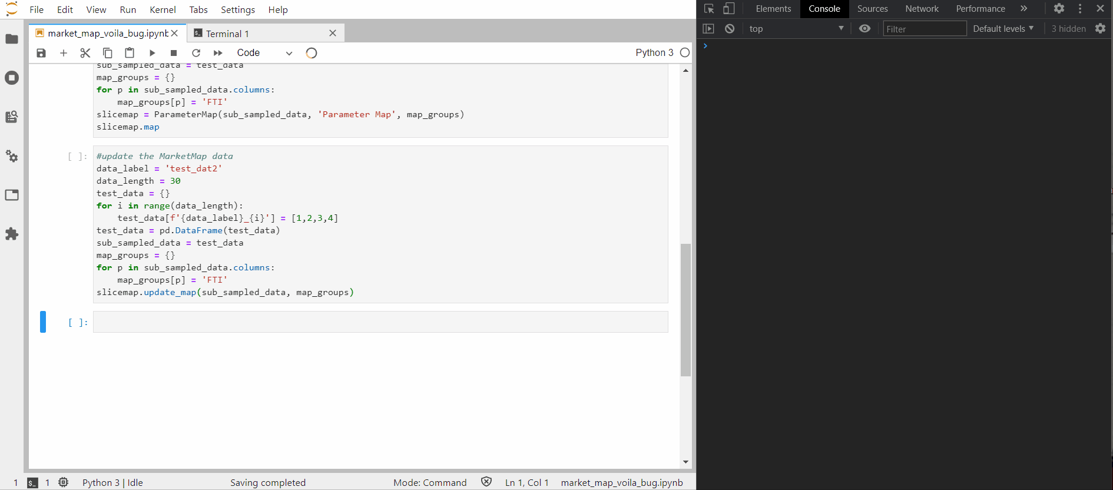Viewport: 1113px width, 490px height.
Task: Switch to the market_map_voila_bug.ipynb tab
Action: [108, 34]
